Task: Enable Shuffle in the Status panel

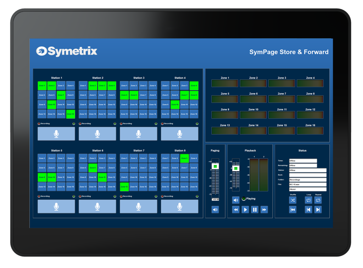Action: (x=293, y=200)
